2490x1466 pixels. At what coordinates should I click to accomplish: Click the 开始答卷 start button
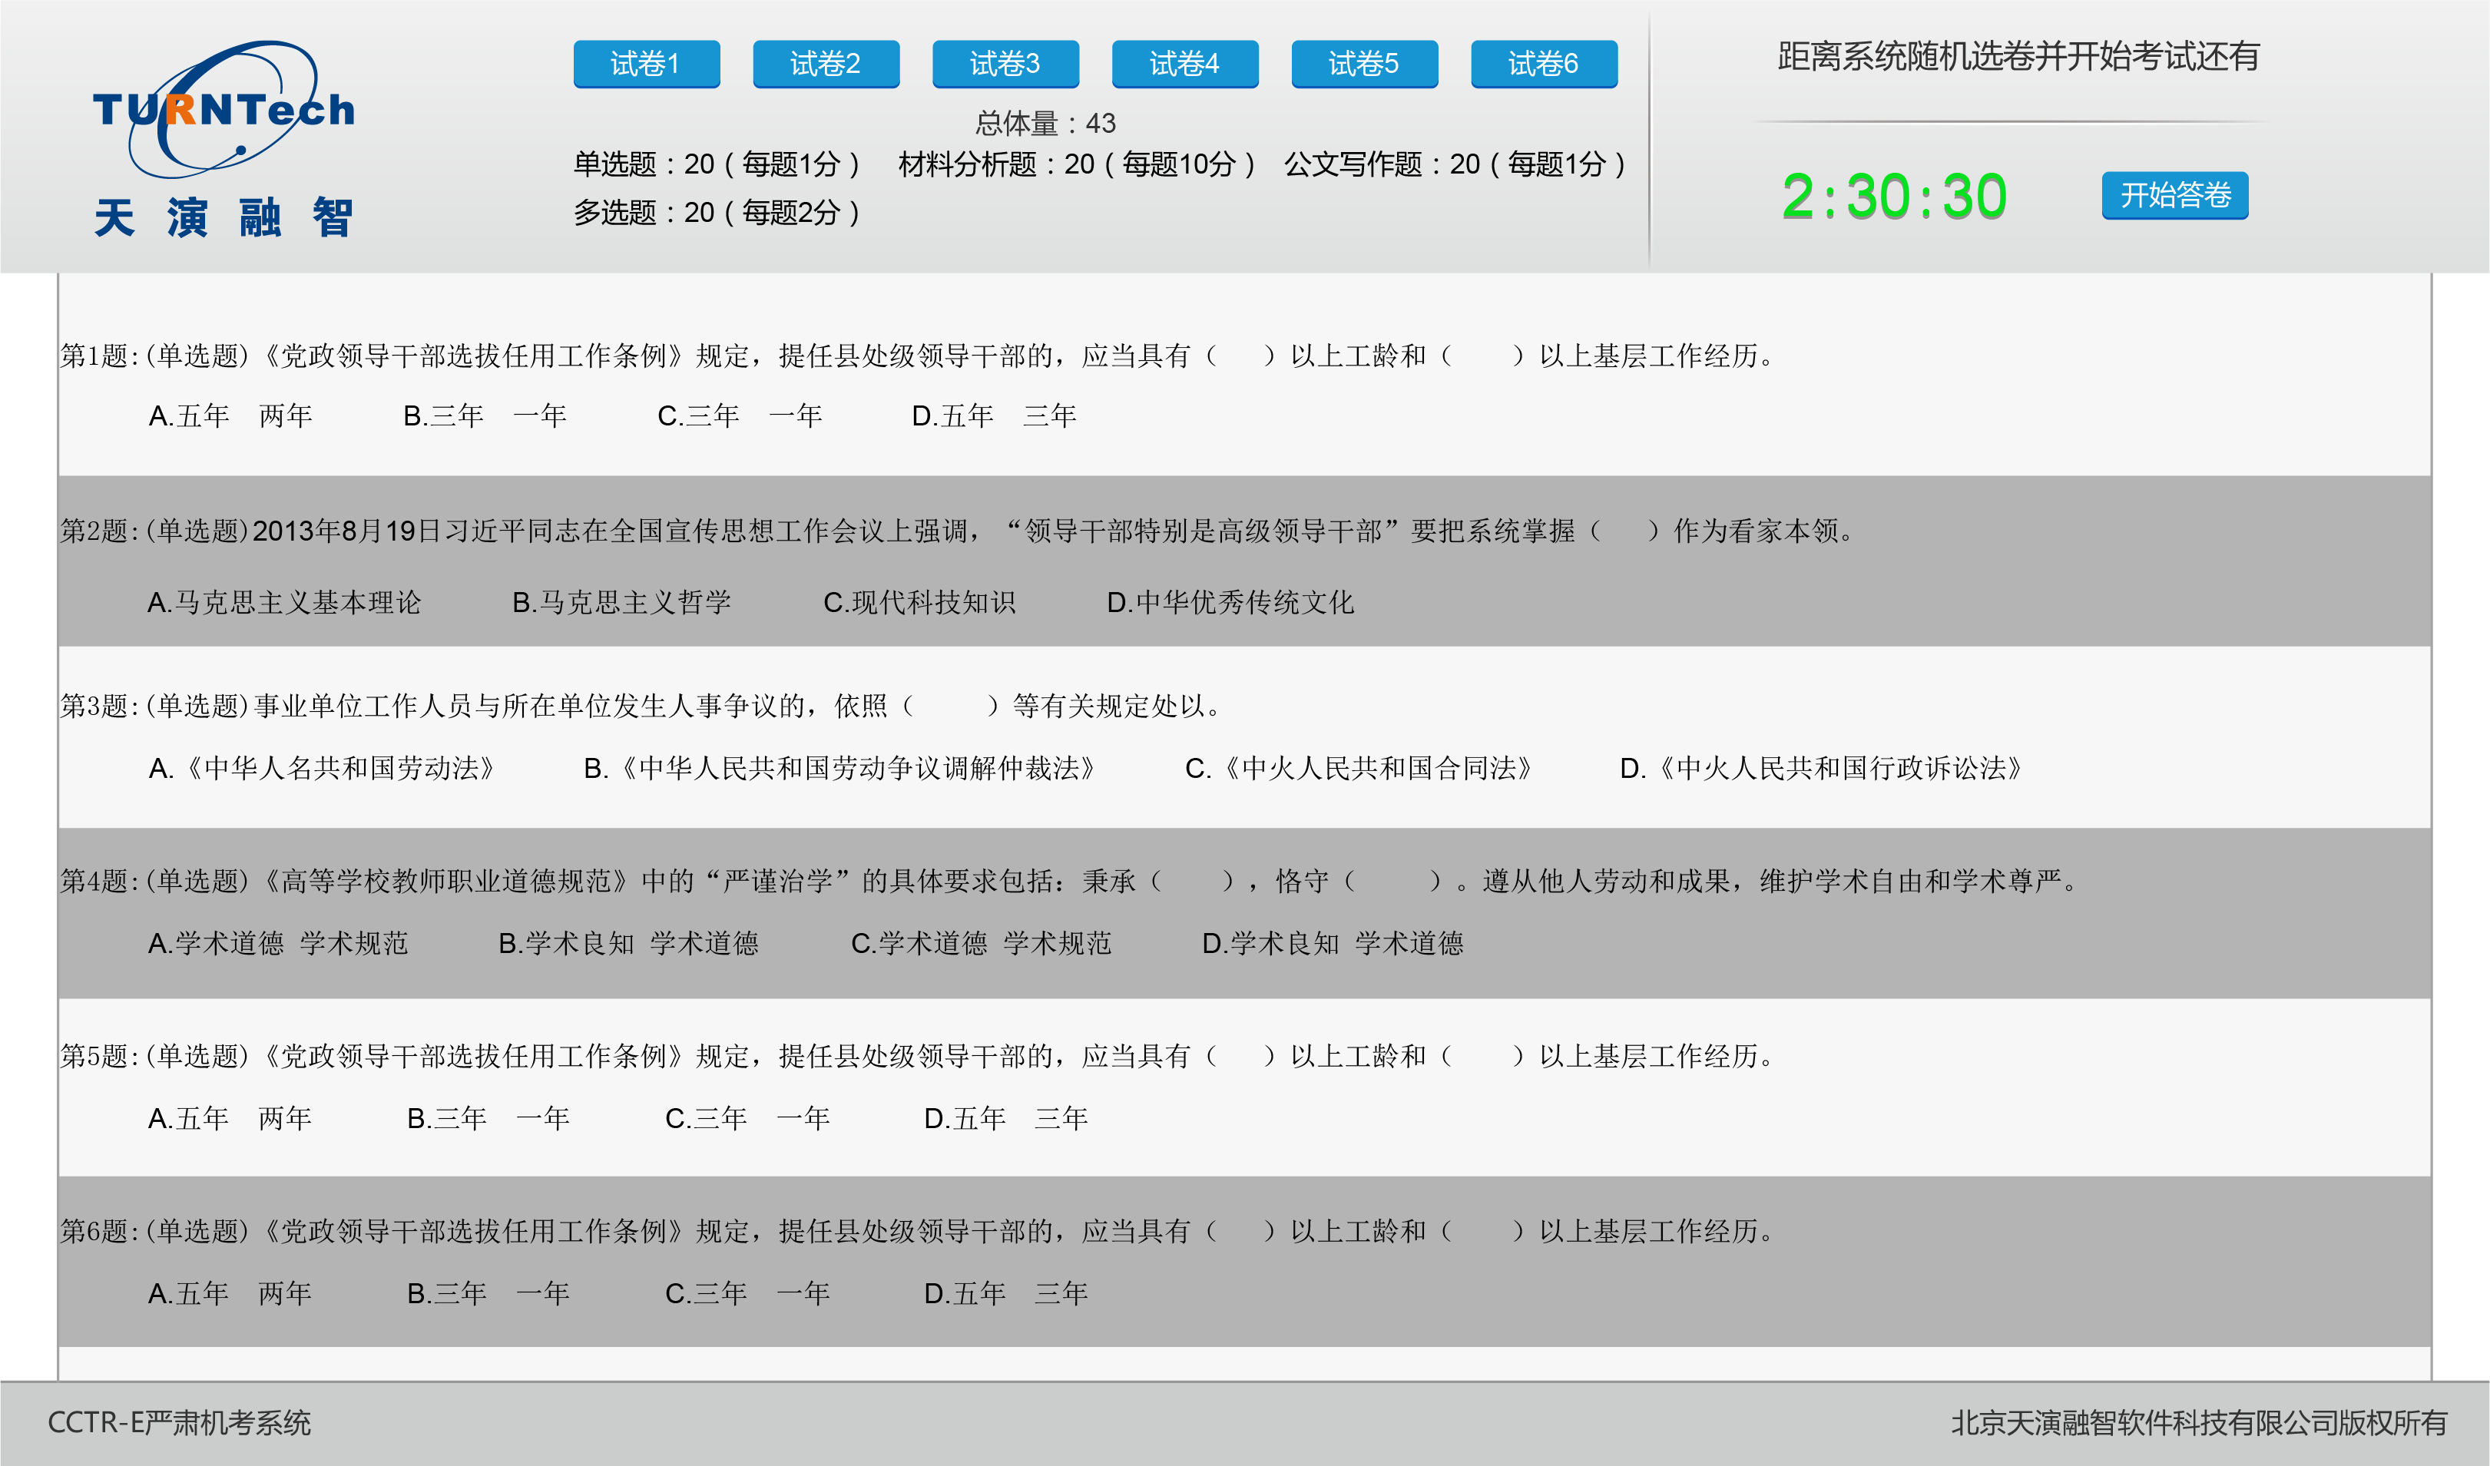[x=2175, y=196]
